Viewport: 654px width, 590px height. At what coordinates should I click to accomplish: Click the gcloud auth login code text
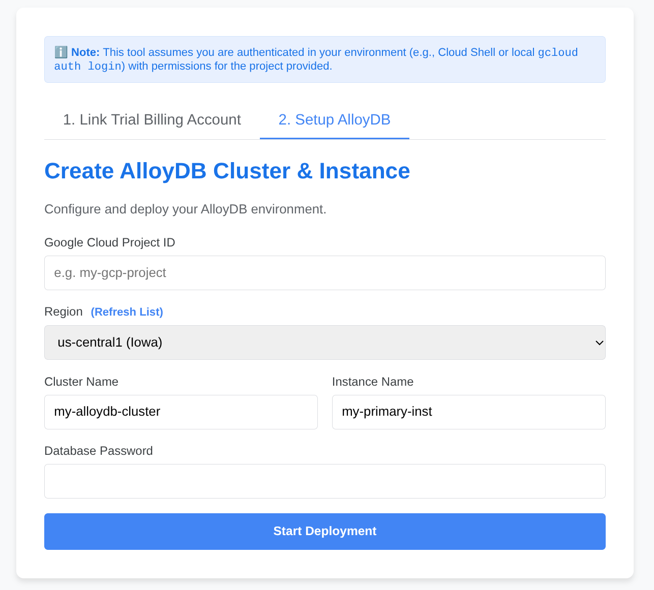tap(88, 66)
